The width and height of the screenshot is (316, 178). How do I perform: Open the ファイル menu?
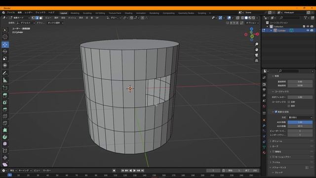click(x=11, y=12)
